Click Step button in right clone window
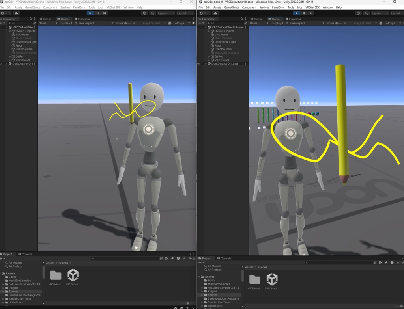This screenshot has height=309, width=404. [x=311, y=13]
